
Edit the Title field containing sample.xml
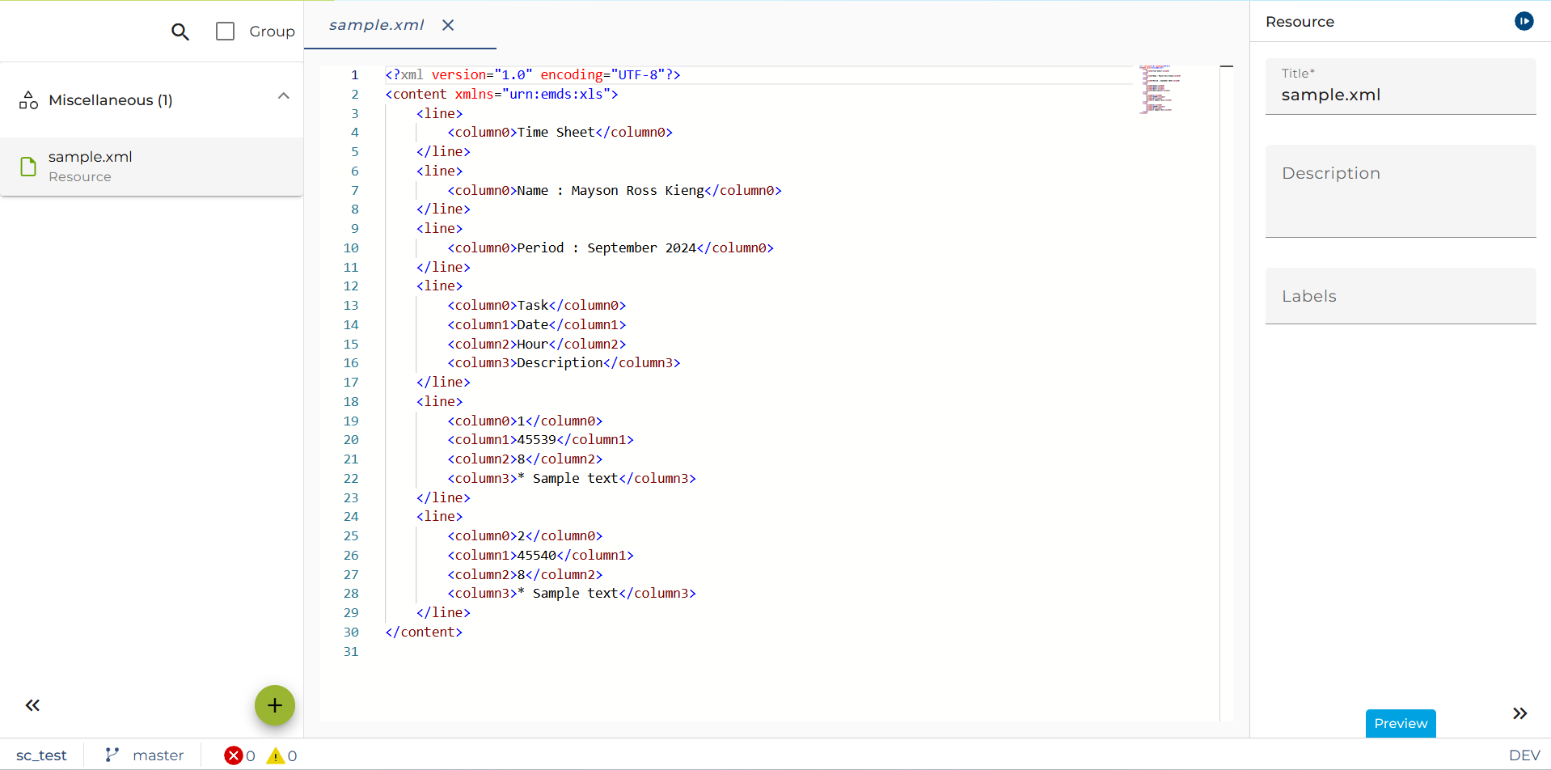[x=1401, y=87]
